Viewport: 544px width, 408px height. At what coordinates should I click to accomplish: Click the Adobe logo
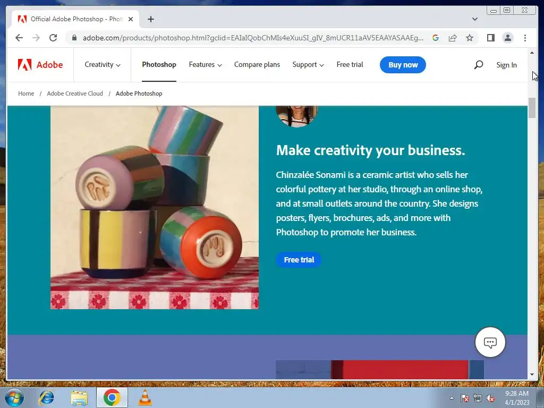(40, 64)
